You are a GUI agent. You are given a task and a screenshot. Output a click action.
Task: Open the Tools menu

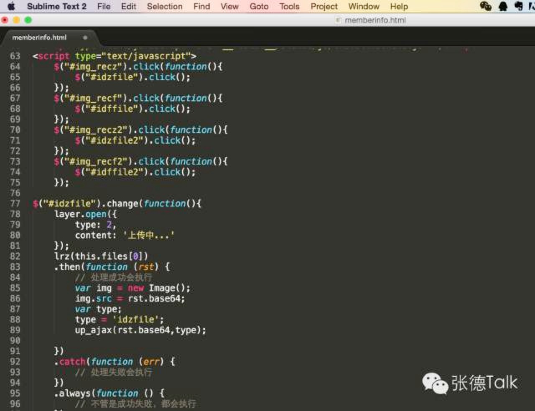tap(289, 6)
